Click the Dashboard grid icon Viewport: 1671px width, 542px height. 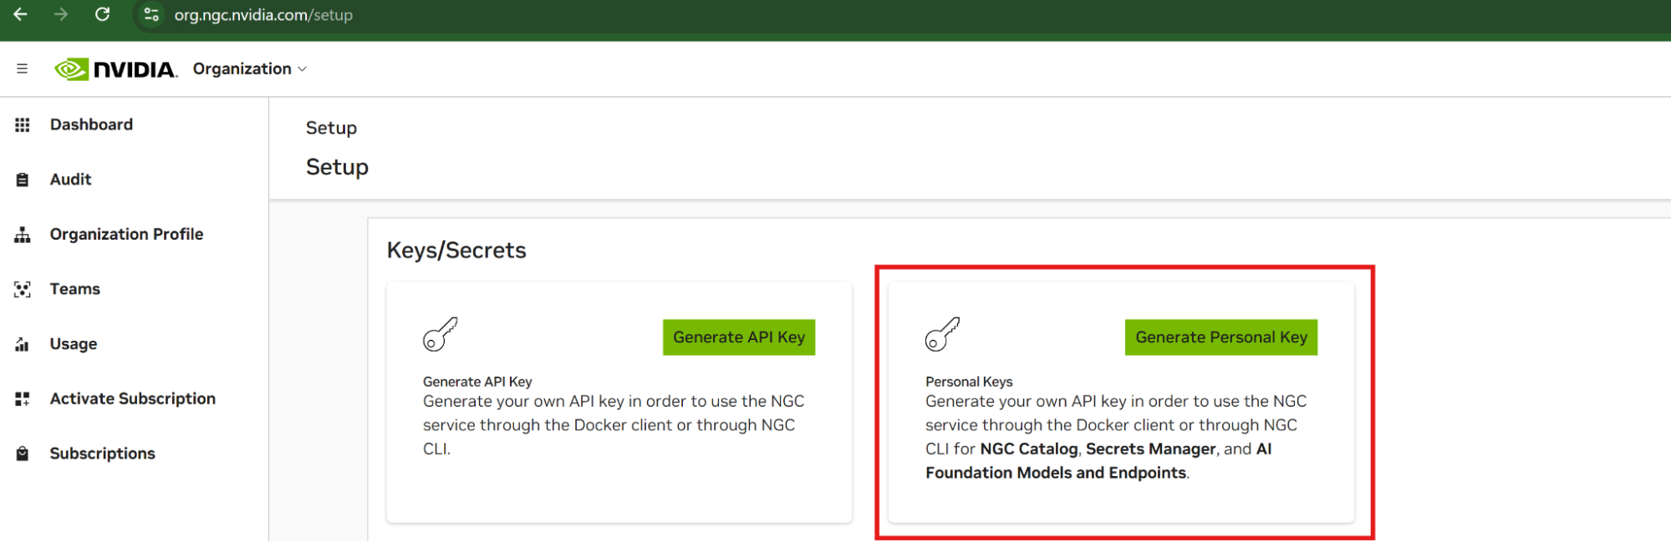tap(23, 124)
